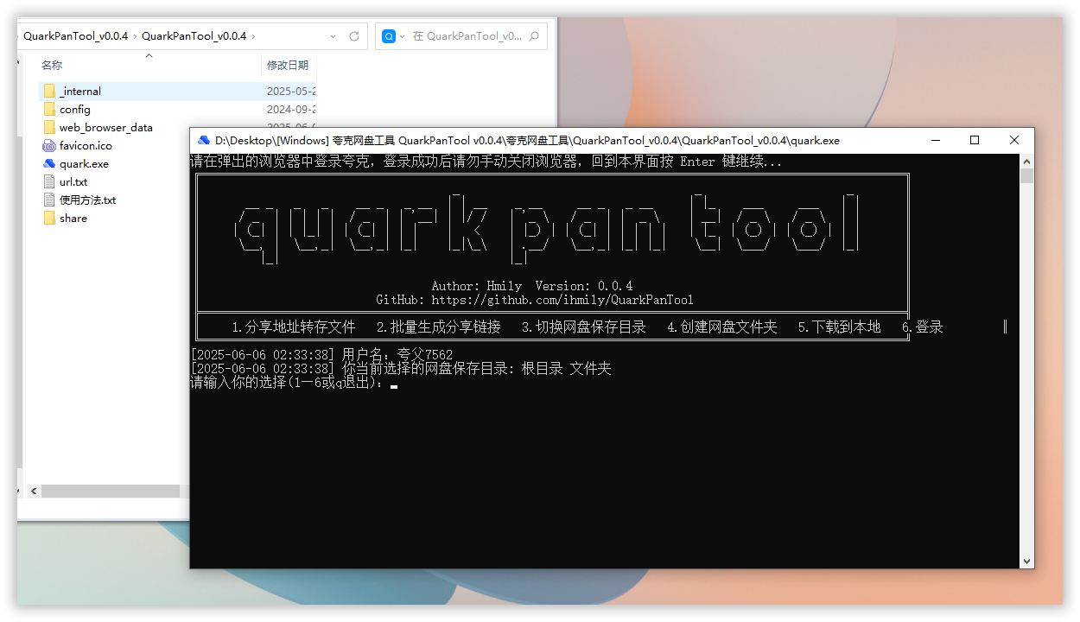
Task: Click the console title bar path text
Action: [x=527, y=140]
